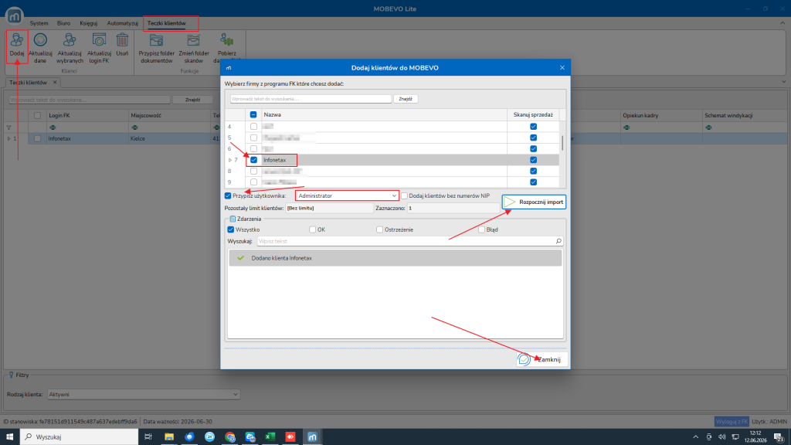Image resolution: width=791 pixels, height=445 pixels.
Task: Click the filter row funnel icon
Action: tap(8, 127)
